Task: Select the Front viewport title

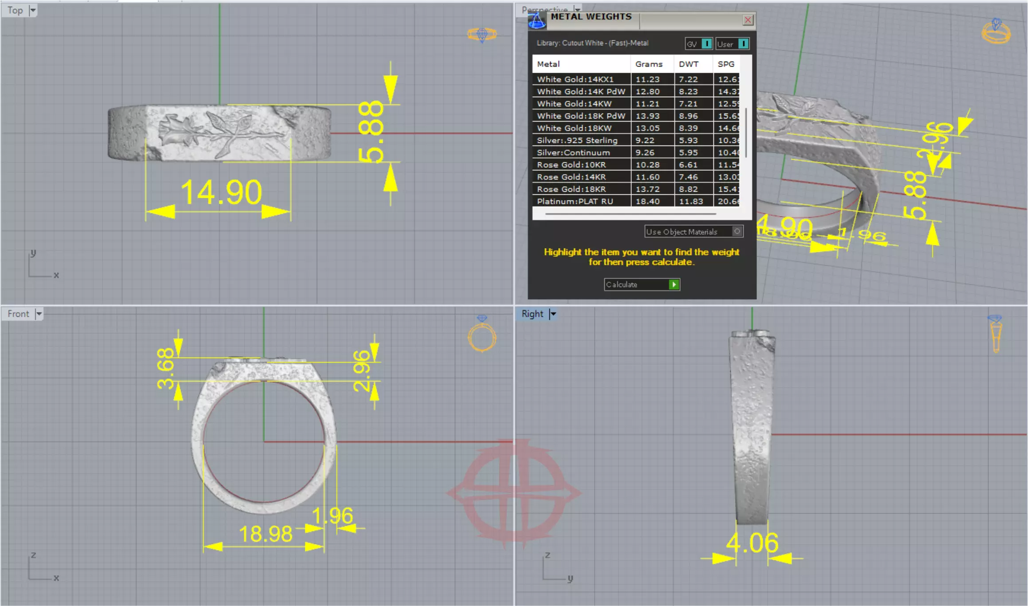Action: (x=18, y=314)
